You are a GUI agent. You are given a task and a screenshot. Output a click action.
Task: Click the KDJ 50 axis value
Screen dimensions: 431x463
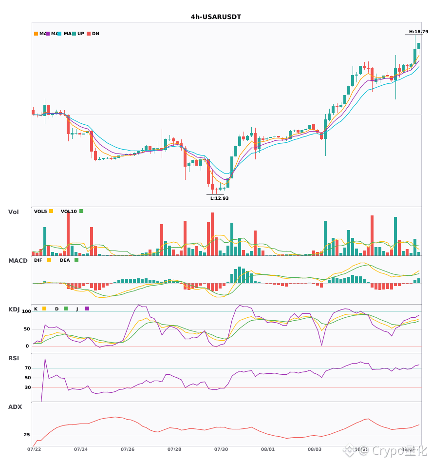point(27,329)
